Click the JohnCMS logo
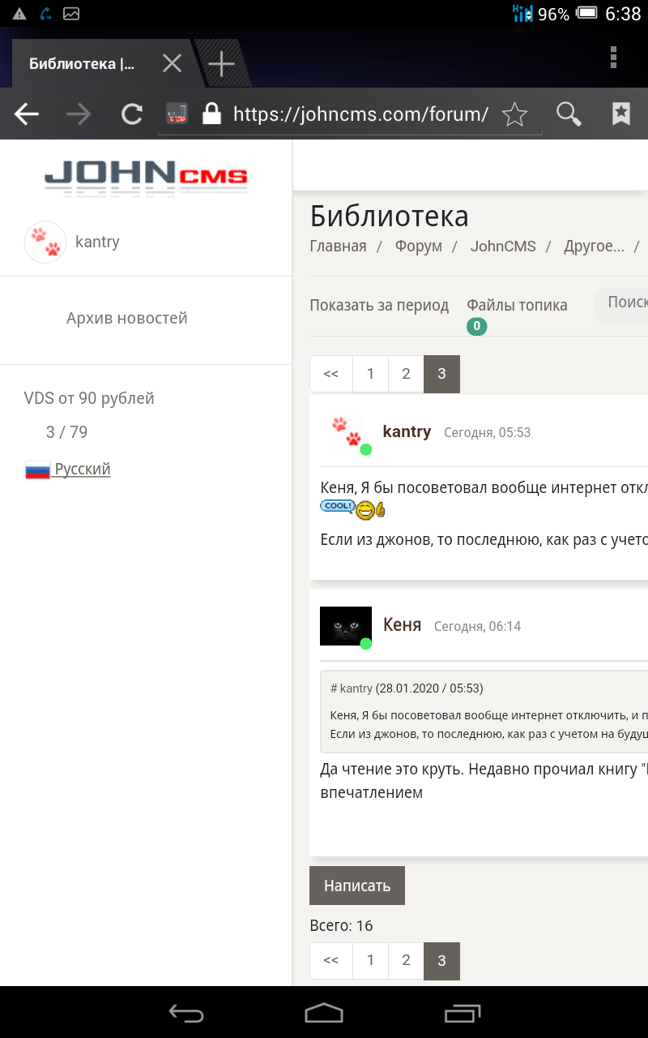The width and height of the screenshot is (648, 1038). (x=146, y=176)
